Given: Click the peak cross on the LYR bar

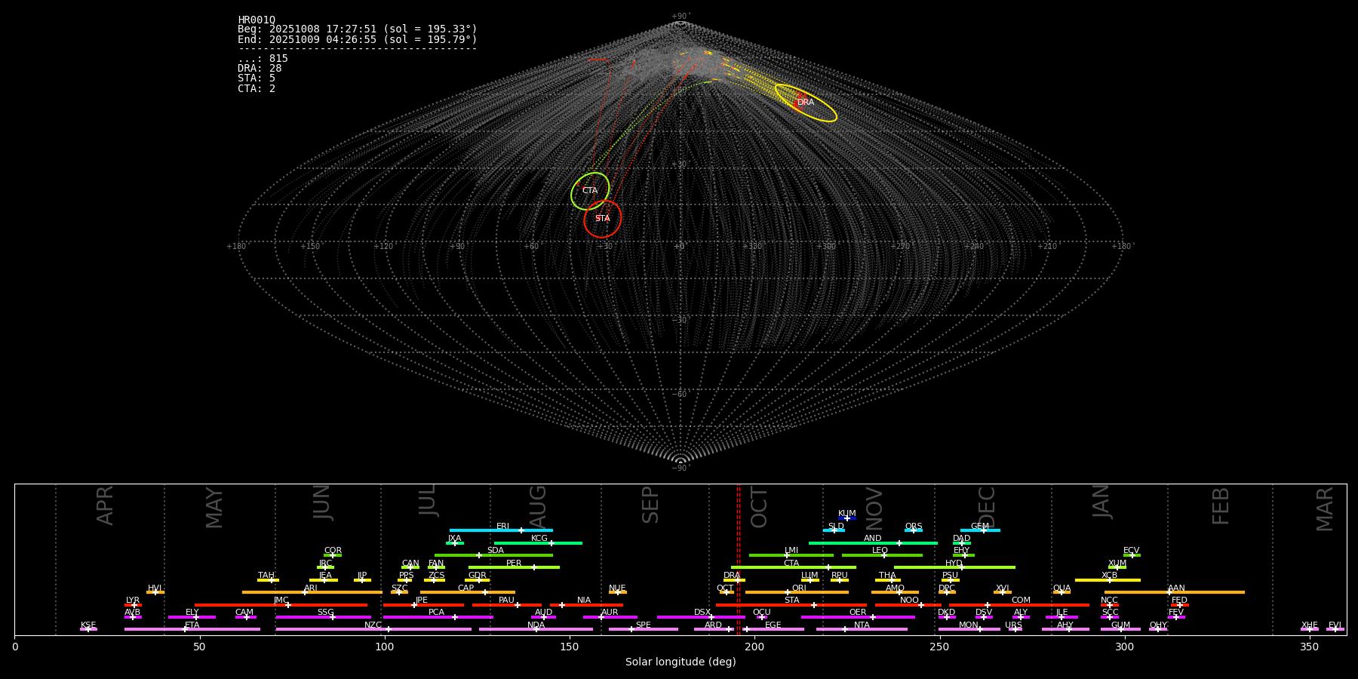Looking at the screenshot, I should pos(134,605).
